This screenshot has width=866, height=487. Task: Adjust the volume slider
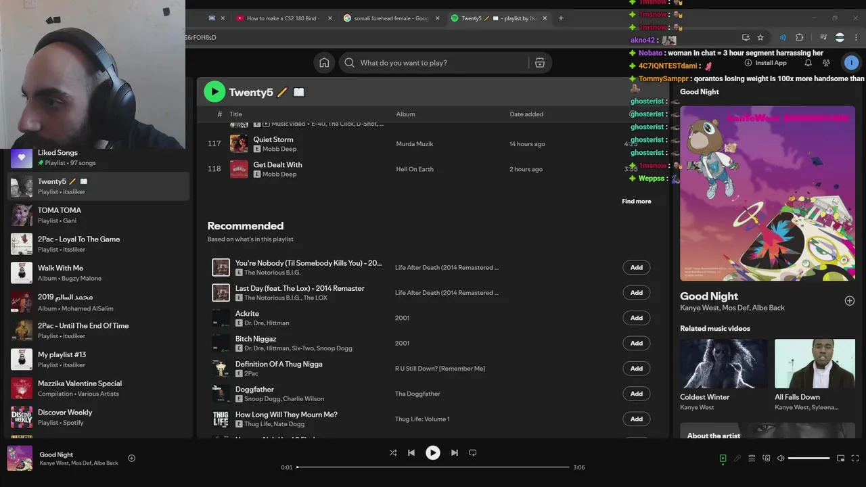(x=808, y=459)
